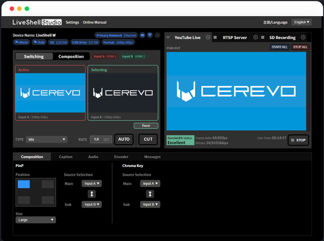
Task: Select the Active Input A preview
Action: [x=50, y=93]
